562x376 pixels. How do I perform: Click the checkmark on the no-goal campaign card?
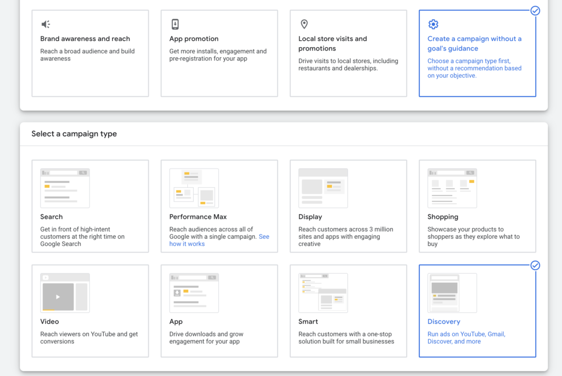pos(535,11)
